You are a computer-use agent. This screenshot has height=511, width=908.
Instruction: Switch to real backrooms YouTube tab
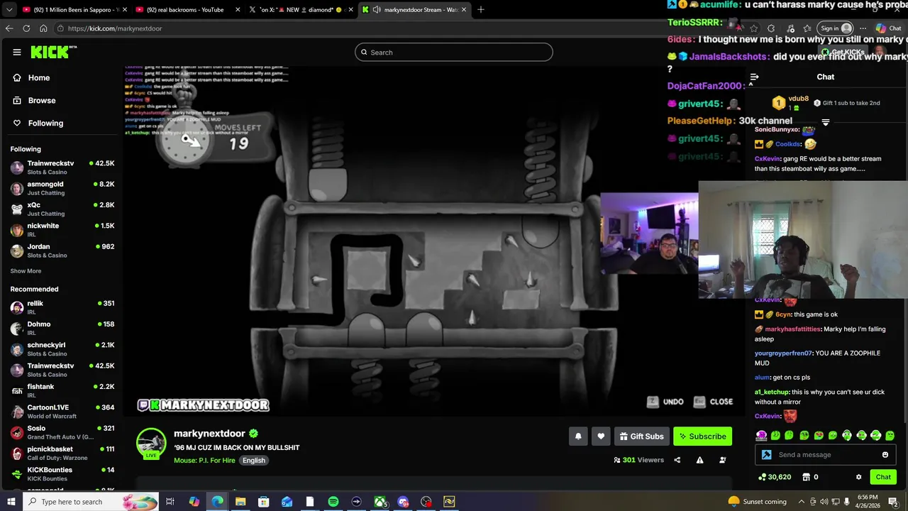coord(186,10)
